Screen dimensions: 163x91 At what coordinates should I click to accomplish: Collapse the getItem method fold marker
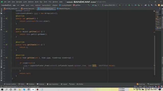pos(11,32)
